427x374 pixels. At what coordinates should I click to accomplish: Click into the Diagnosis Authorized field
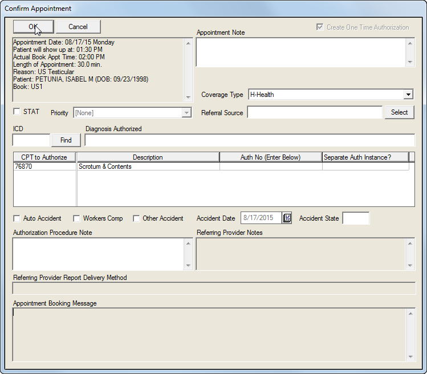point(250,140)
